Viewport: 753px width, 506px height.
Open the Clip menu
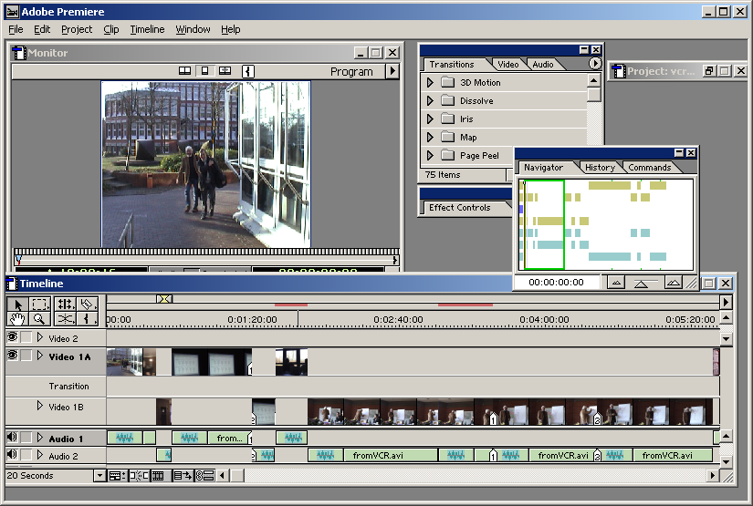111,29
